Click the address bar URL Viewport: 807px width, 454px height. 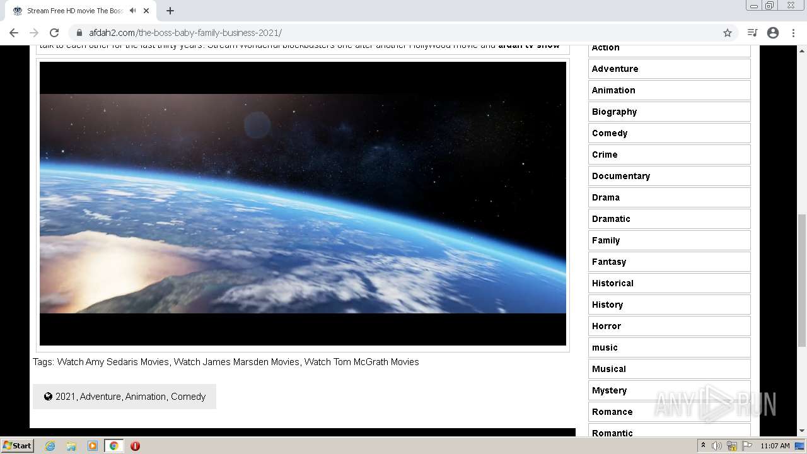point(185,33)
